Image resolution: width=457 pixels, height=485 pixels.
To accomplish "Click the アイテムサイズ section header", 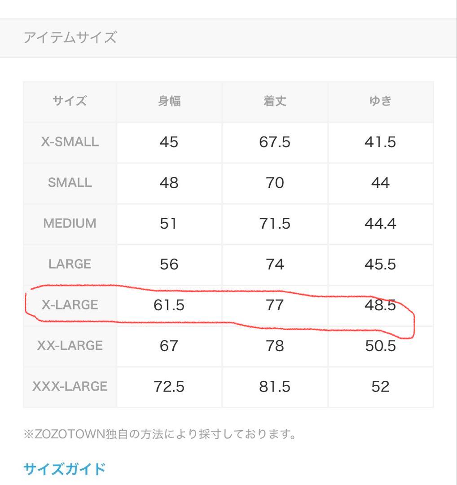I will 70,38.
